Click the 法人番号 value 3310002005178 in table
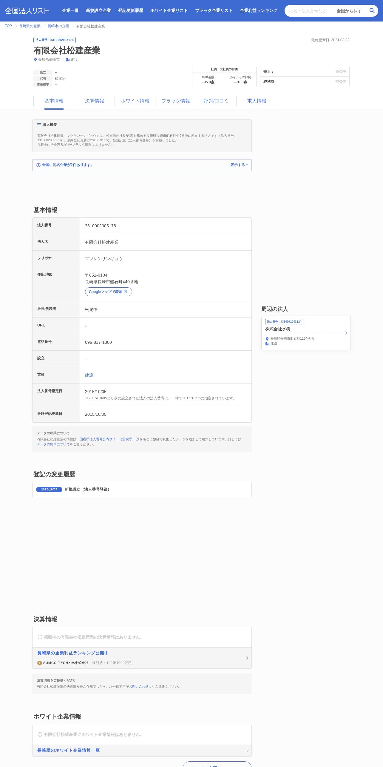 tap(101, 226)
